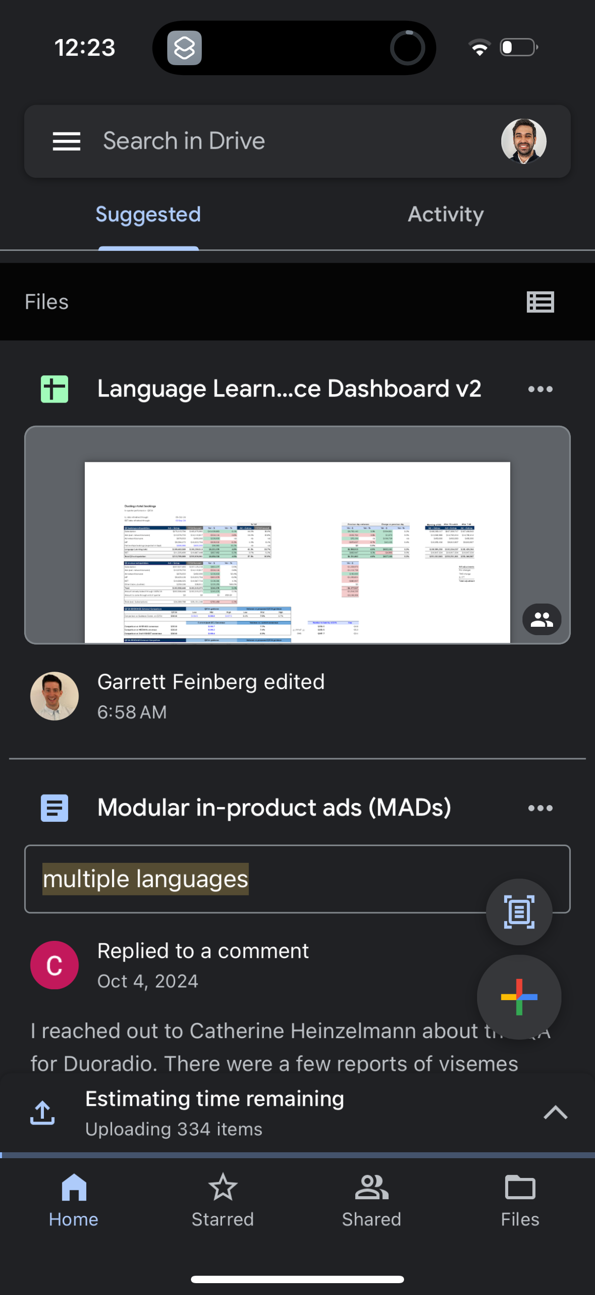Screen dimensions: 595x1295
Task: Tap the pink C commenter avatar
Action: click(x=54, y=965)
